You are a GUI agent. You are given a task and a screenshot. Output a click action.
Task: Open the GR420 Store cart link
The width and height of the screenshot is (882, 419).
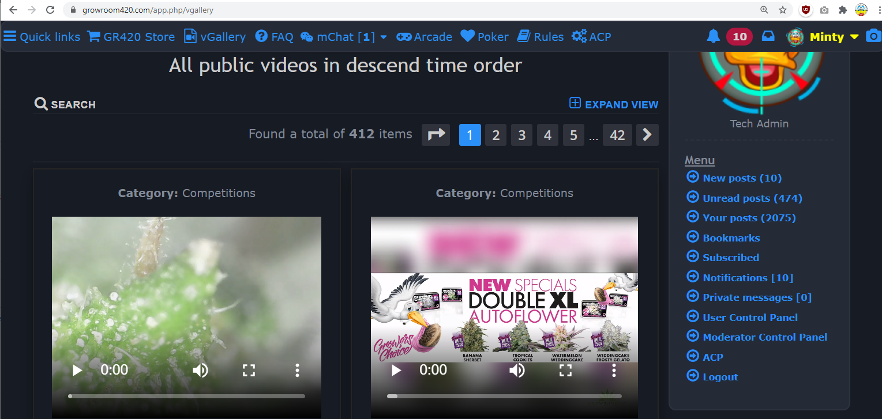pos(131,37)
